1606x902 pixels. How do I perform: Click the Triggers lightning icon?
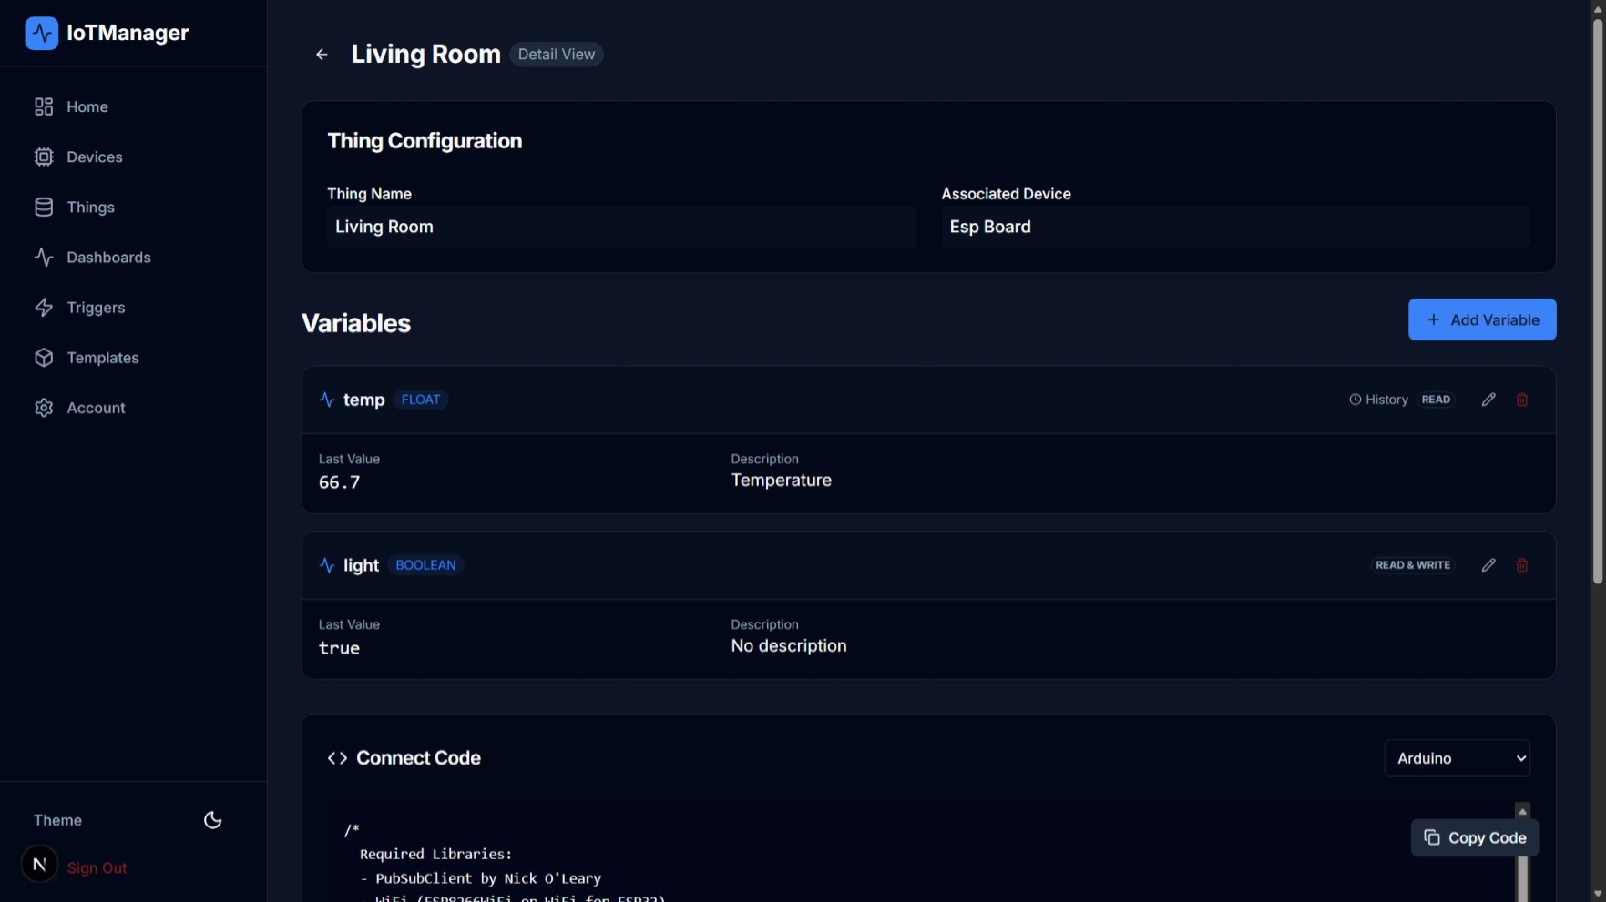tap(44, 308)
